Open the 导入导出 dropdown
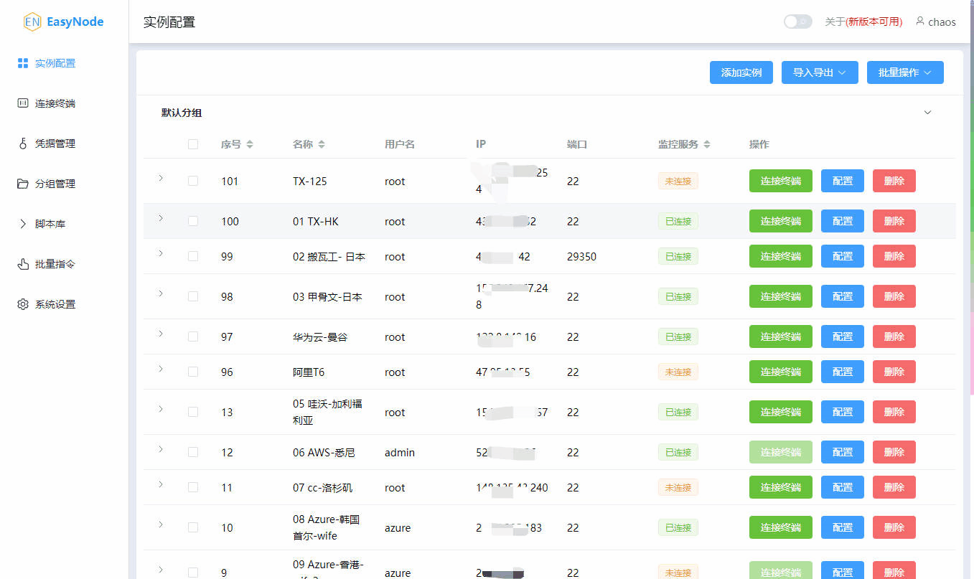The image size is (974, 579). [819, 72]
